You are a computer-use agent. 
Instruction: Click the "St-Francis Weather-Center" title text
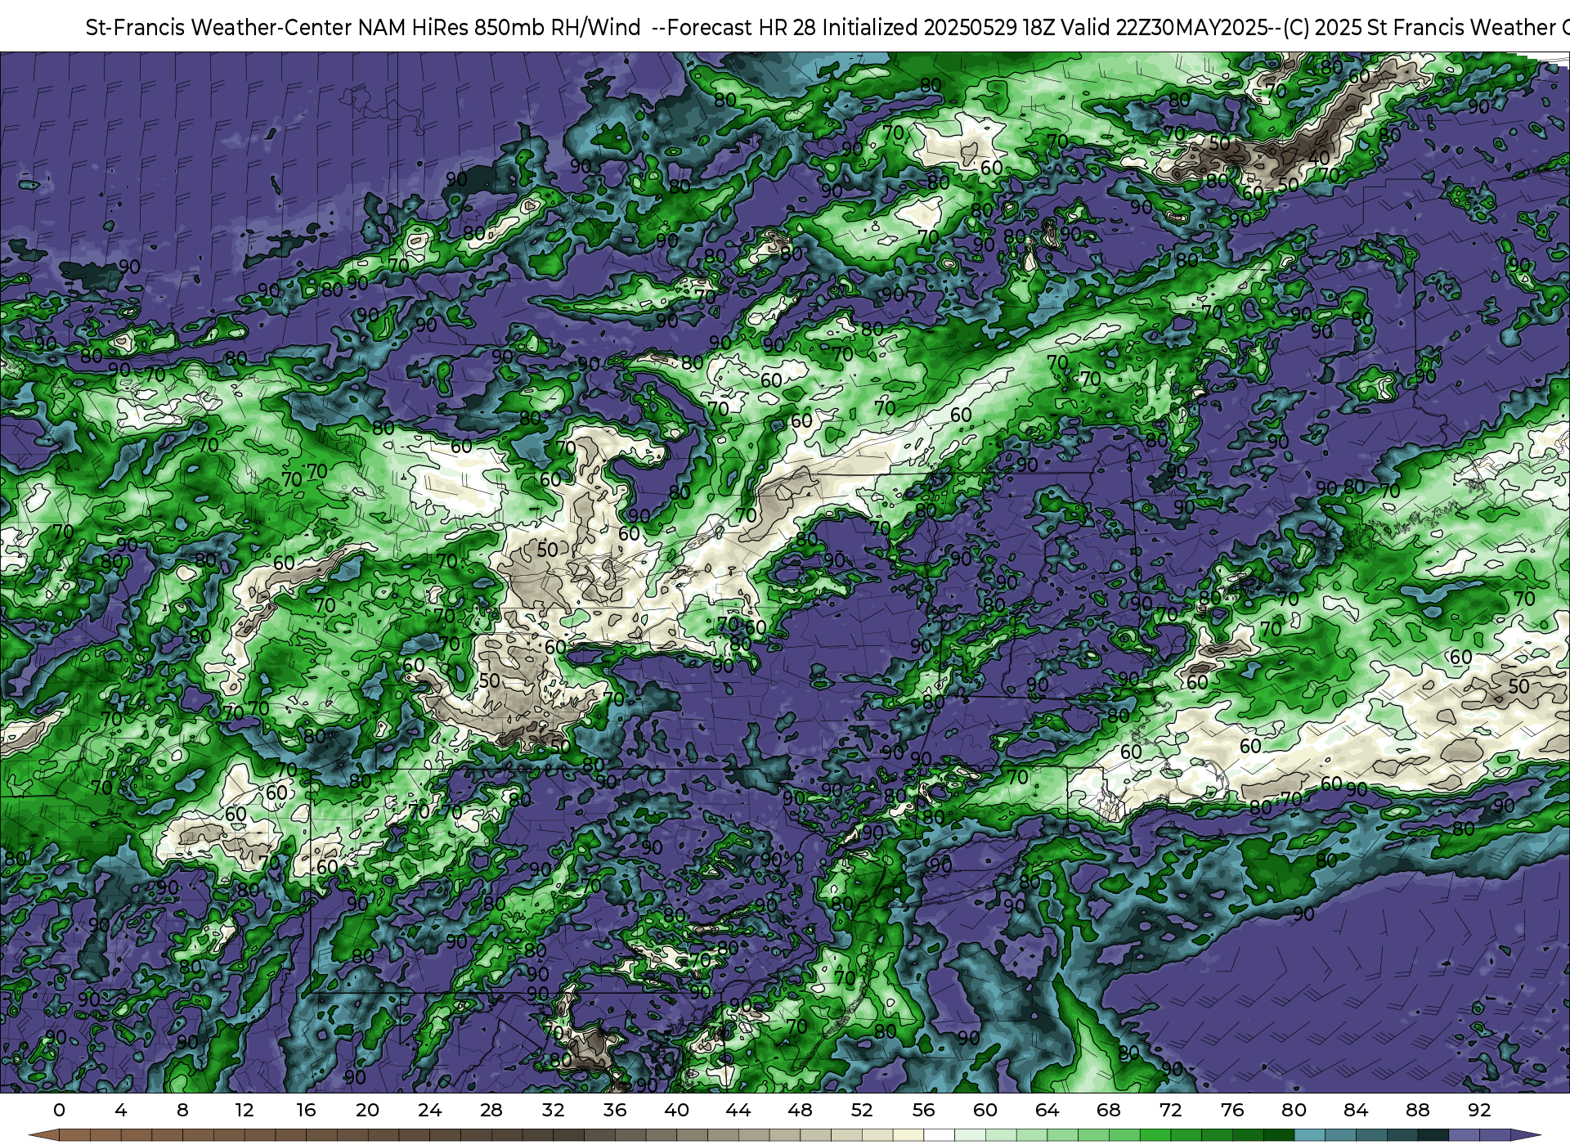(219, 28)
